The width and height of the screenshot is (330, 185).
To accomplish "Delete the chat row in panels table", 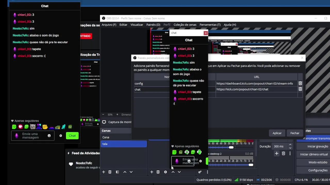I will pos(300,89).
